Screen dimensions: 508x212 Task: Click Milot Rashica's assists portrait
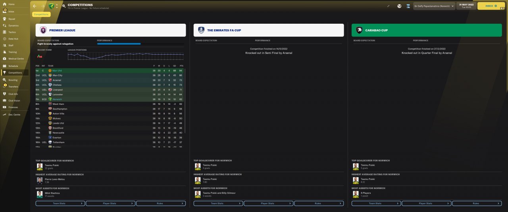tap(40, 194)
